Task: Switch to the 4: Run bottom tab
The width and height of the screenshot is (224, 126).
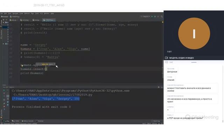Action: pos(7,121)
